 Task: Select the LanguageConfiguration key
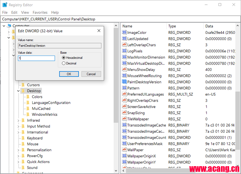[x=51, y=103]
